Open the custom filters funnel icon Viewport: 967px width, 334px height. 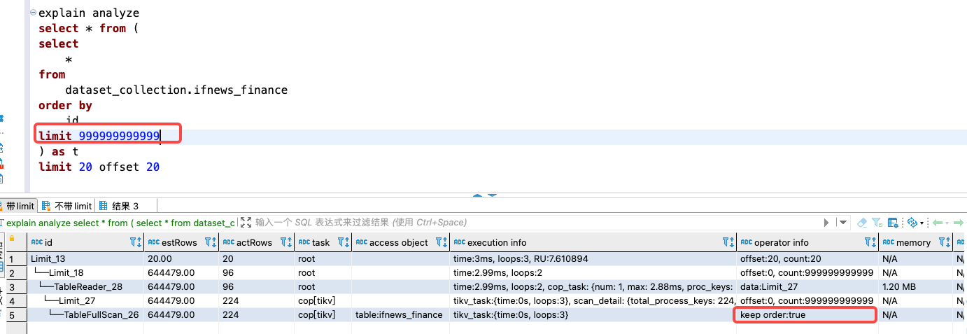click(x=877, y=223)
